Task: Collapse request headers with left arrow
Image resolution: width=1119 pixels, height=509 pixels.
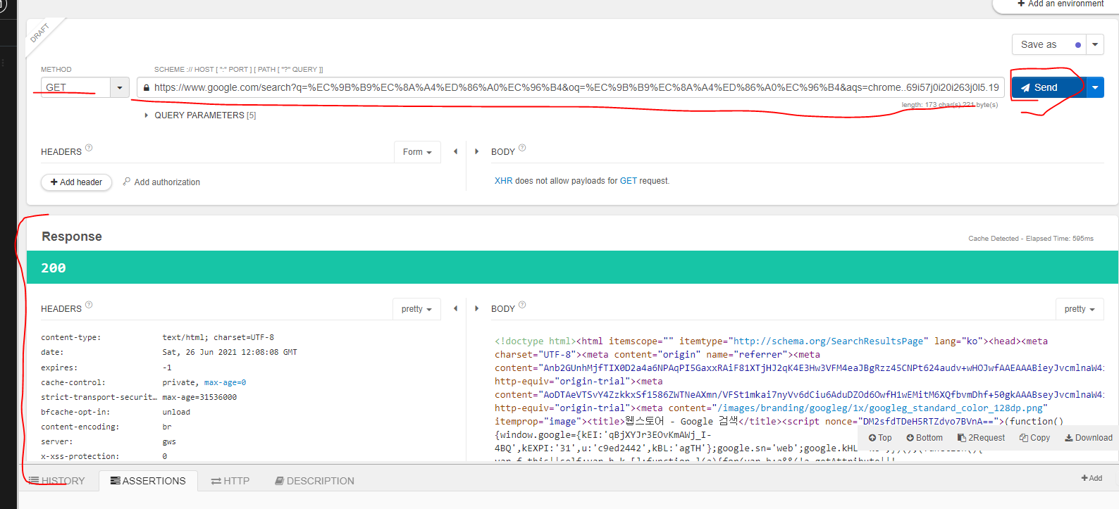Action: [x=455, y=151]
